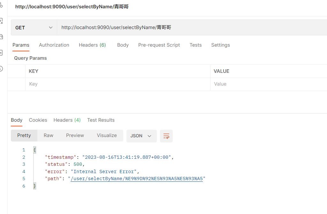Open the /user/selectByName path link in response
The height and width of the screenshot is (214, 327).
[137, 179]
